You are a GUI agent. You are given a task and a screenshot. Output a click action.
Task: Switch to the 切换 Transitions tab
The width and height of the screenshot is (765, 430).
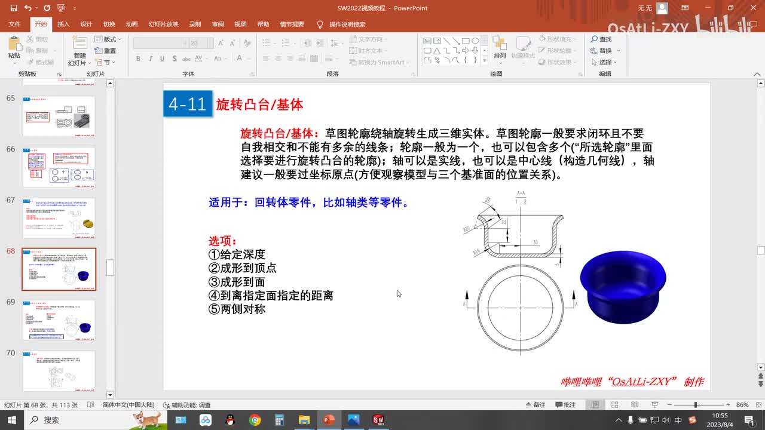point(109,24)
